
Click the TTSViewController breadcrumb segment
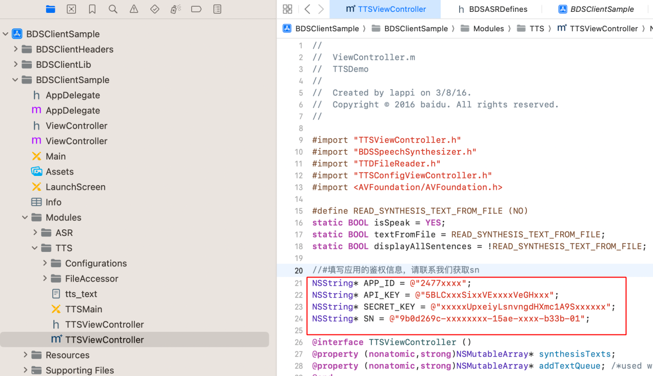click(x=598, y=29)
